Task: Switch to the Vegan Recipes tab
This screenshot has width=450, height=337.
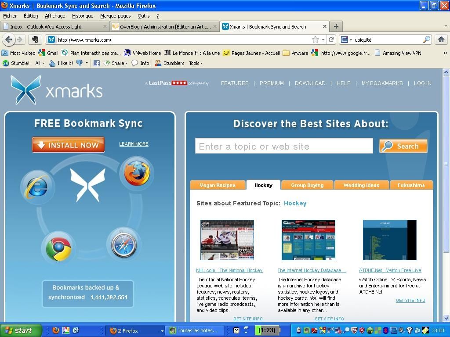Action: pos(218,185)
